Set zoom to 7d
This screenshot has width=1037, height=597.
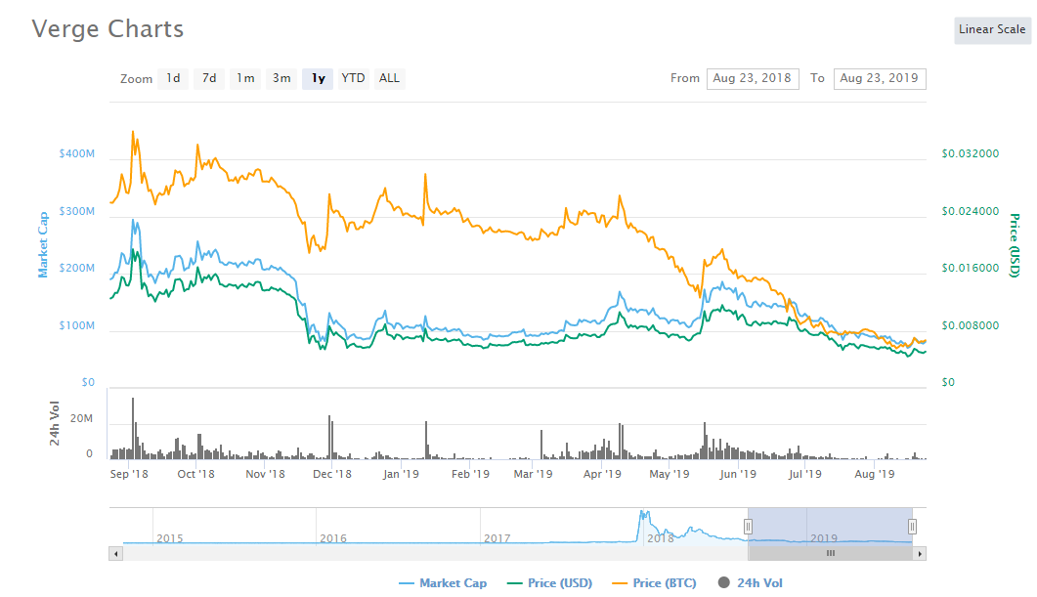pos(209,79)
